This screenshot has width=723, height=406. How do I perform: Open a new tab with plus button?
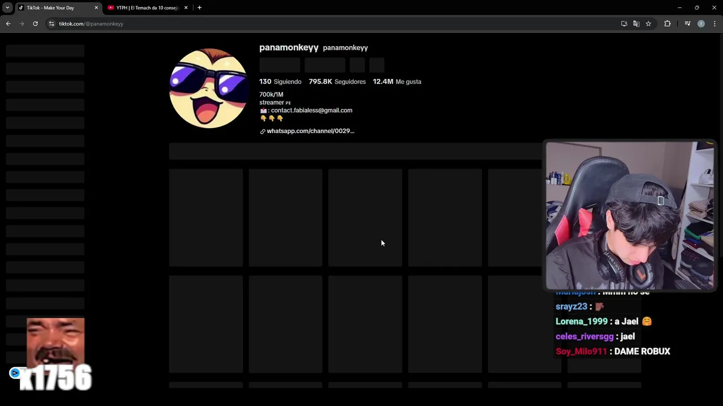(199, 8)
